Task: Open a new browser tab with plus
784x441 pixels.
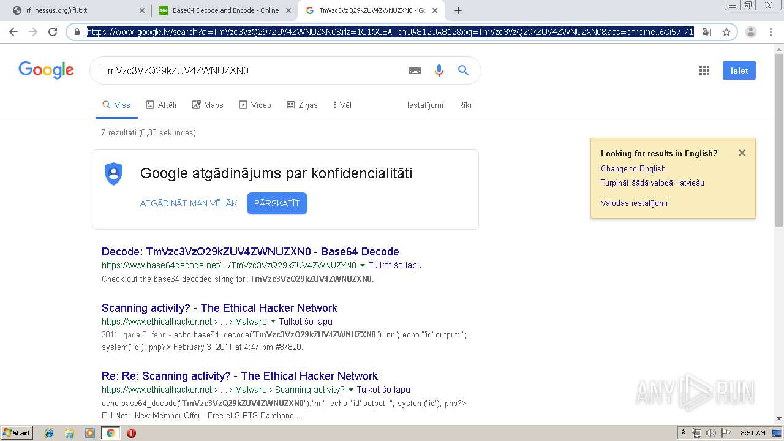Action: (458, 10)
